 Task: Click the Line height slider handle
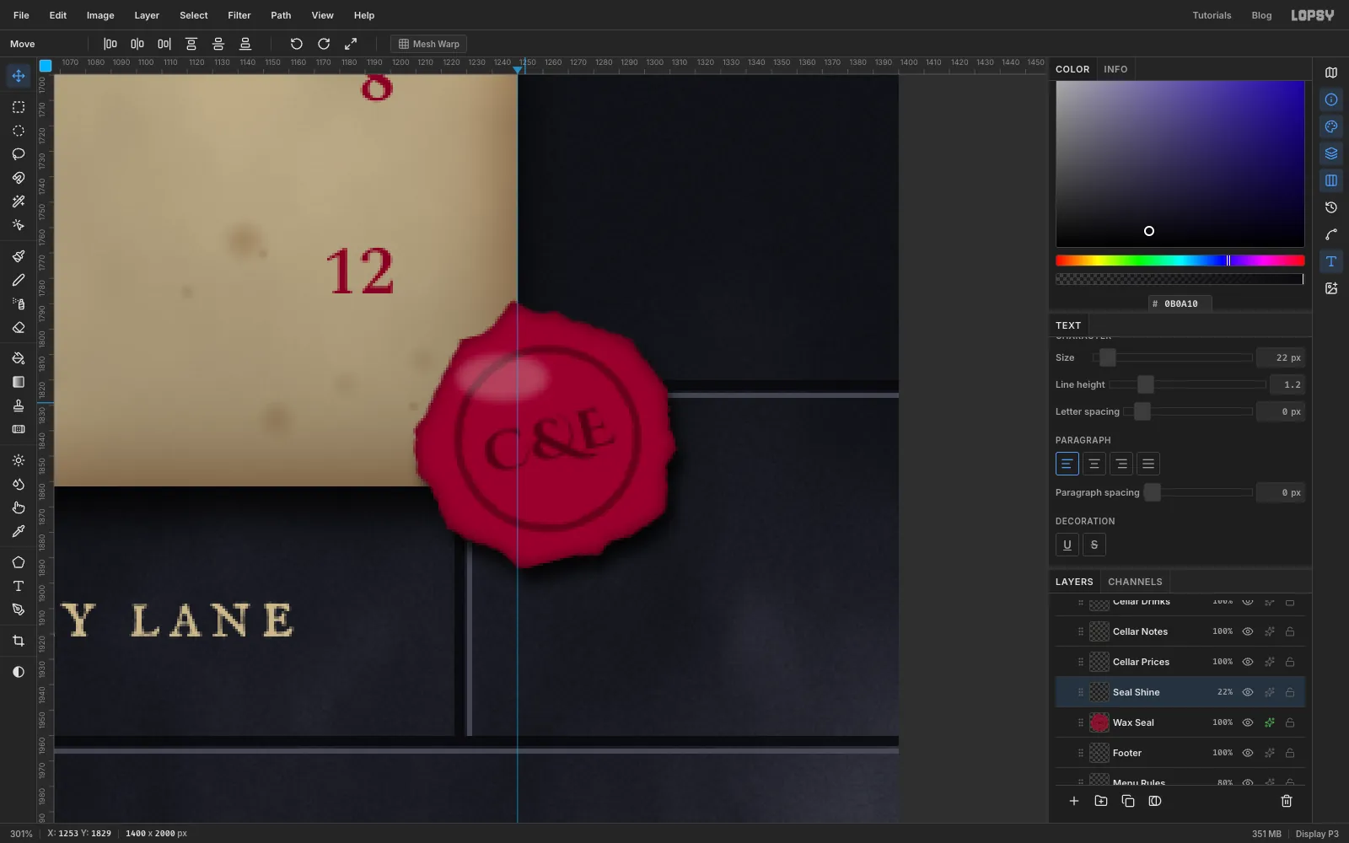pos(1145,384)
